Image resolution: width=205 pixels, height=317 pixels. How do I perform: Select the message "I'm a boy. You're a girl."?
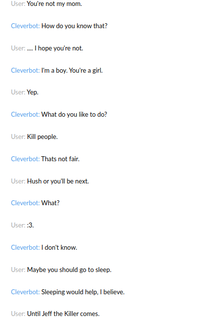click(x=72, y=71)
